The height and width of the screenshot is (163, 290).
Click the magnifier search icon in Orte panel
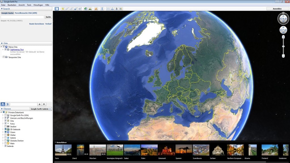3,104
